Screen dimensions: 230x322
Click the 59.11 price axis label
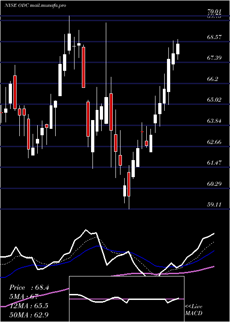[214, 205]
